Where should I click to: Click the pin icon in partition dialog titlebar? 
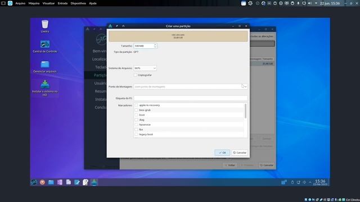[x=117, y=26]
